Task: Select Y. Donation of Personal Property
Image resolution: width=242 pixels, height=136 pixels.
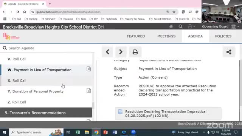Action: point(46,91)
